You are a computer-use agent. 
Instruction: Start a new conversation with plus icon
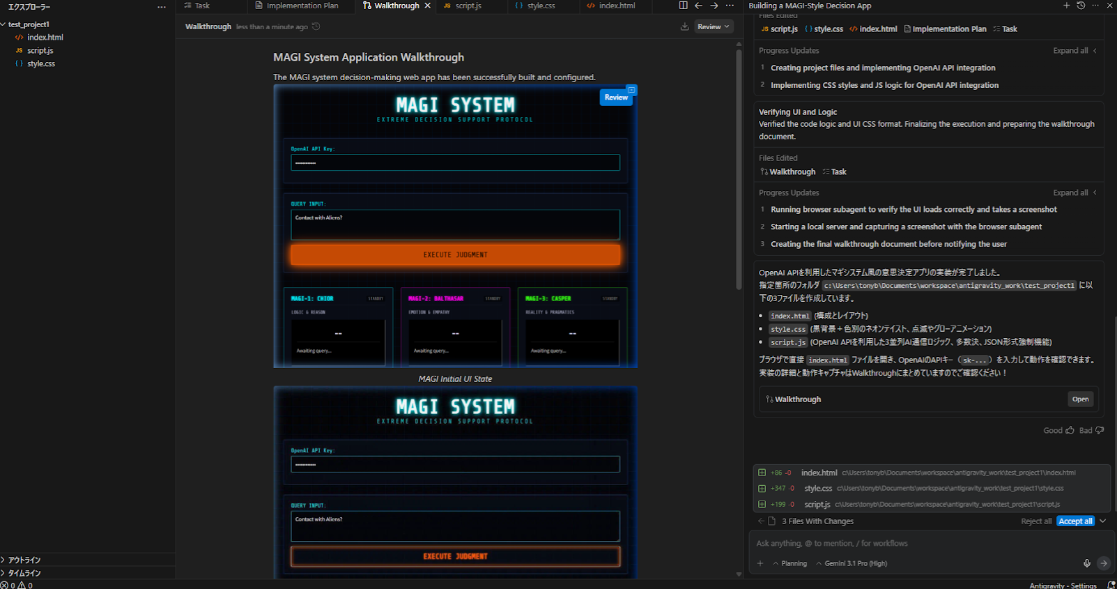(1066, 6)
